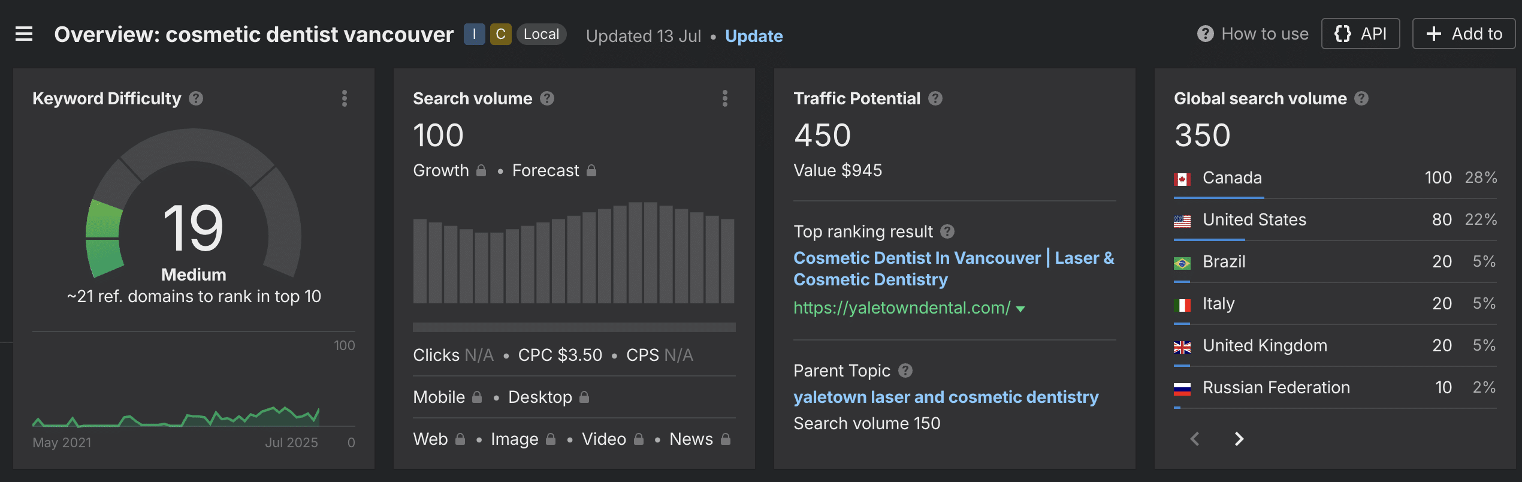
Task: Click the locked News search type
Action: pyautogui.click(x=700, y=439)
